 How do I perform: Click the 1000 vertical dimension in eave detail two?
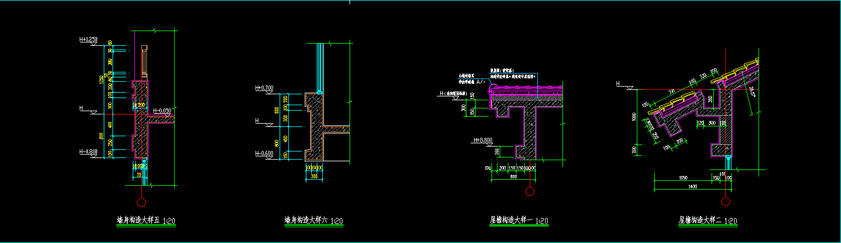click(633, 117)
